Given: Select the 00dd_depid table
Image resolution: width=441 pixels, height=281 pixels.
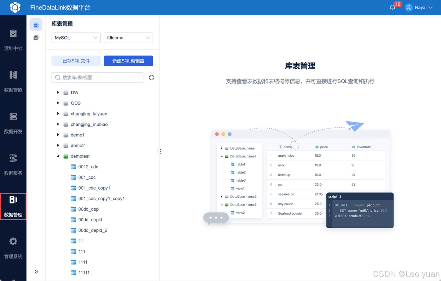Looking at the screenshot, I should click(90, 220).
